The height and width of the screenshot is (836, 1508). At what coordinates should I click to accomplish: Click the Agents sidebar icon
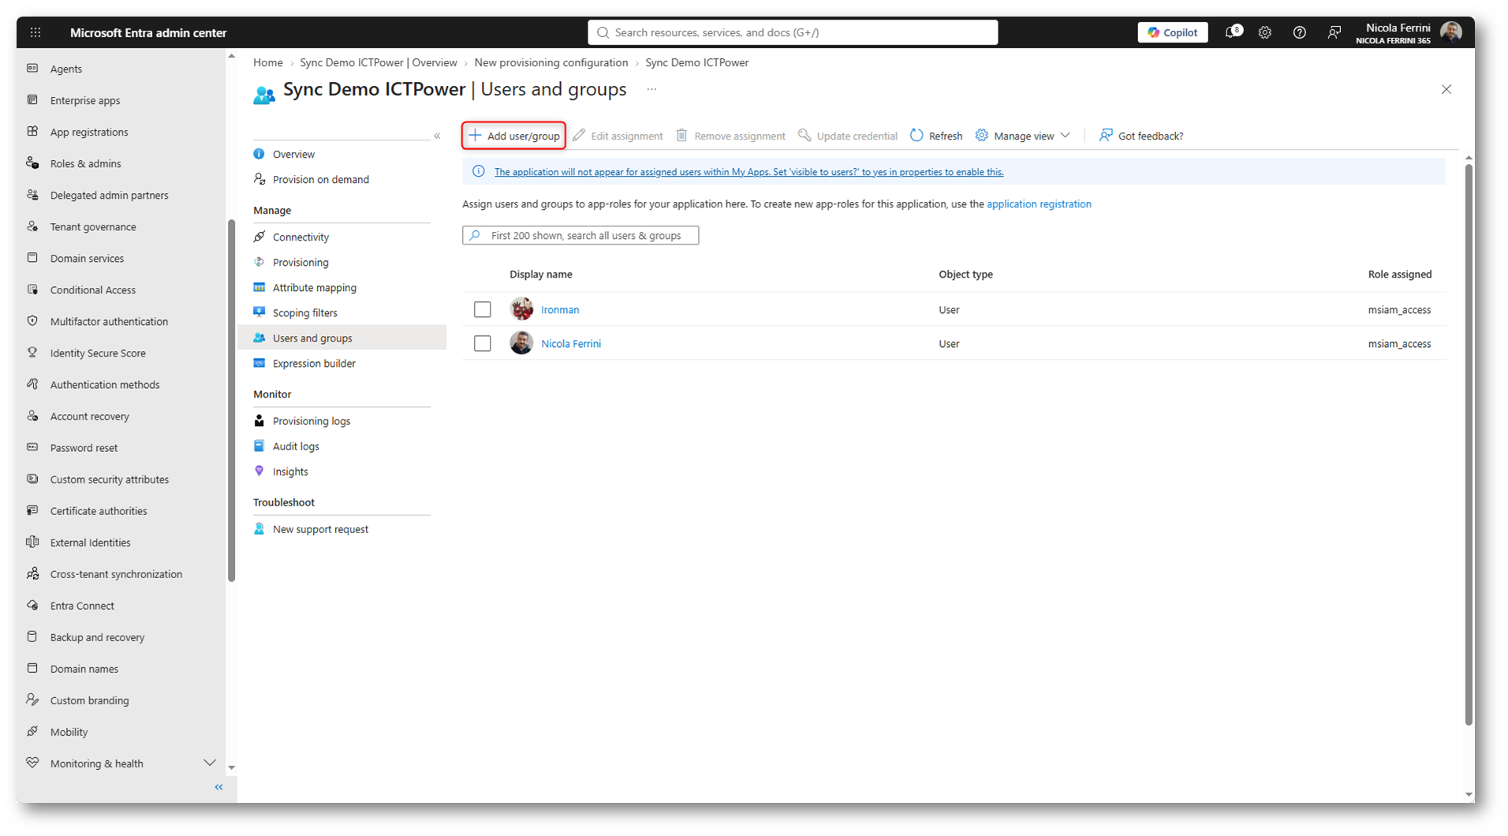point(32,69)
